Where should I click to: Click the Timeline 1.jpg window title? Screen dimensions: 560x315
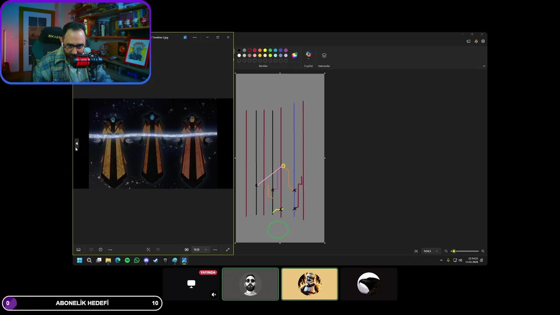coord(160,37)
